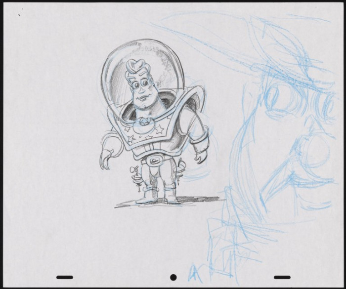Click the blue scribble near the bottom edge

(x=194, y=271)
